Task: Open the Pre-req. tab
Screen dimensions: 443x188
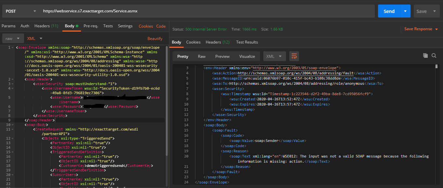Action: pyautogui.click(x=91, y=26)
